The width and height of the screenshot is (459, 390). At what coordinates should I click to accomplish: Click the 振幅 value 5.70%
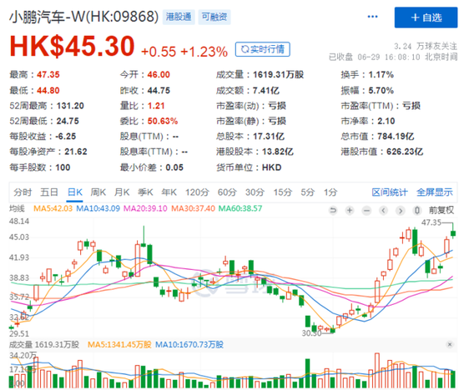pyautogui.click(x=381, y=90)
